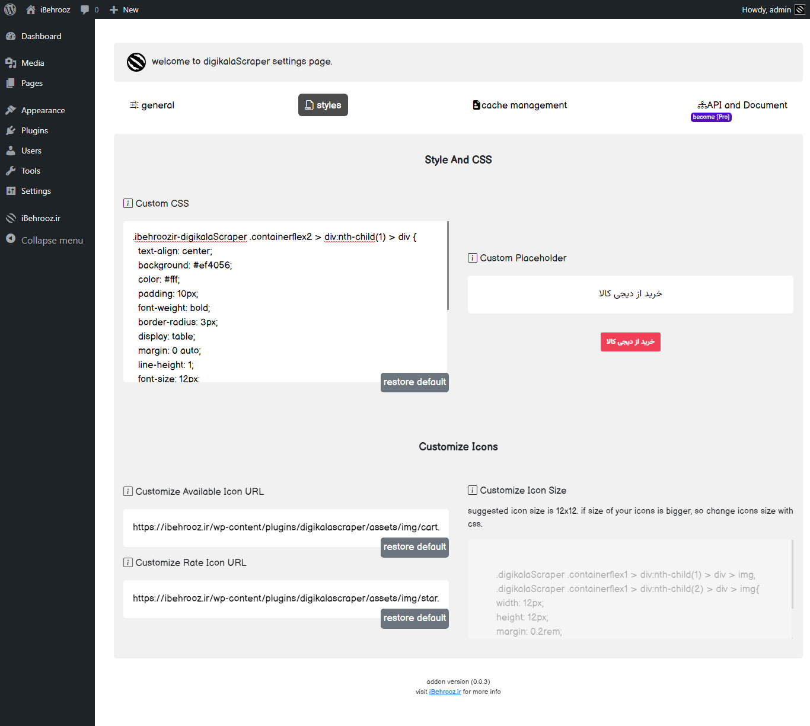810x726 pixels.
Task: Click the WordPress logo icon in admin bar
Action: (10, 9)
